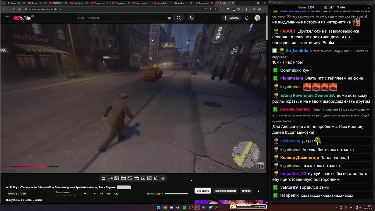Add +1 minute to split
This screenshot has height=211, width=375.
[95, 194]
